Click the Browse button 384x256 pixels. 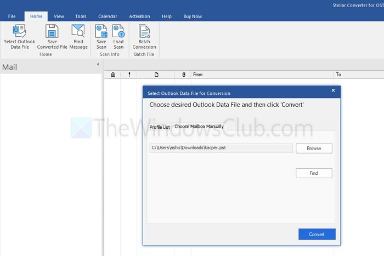[314, 149]
